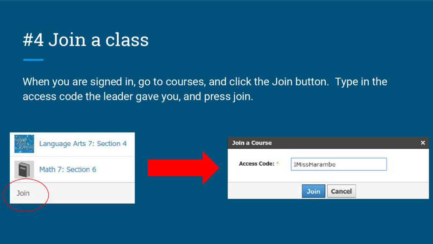
Task: Close the Join a Course dialog
Action: [422, 143]
